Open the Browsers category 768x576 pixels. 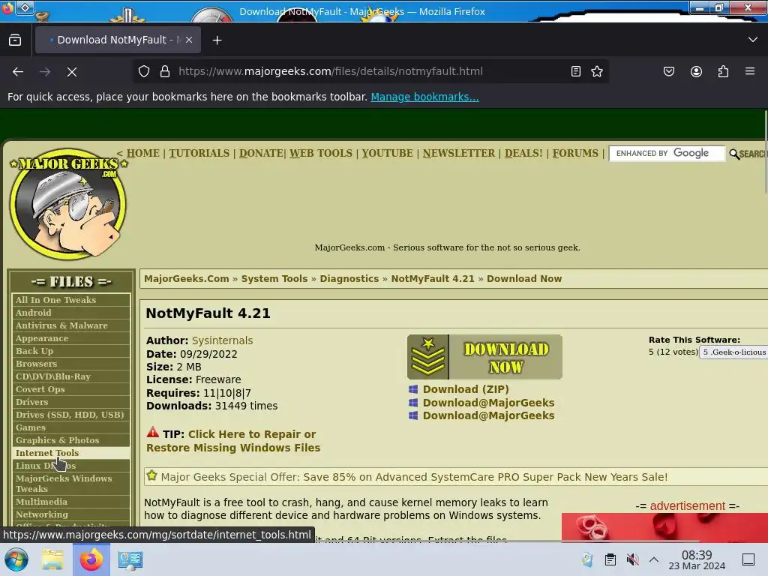pos(71,364)
